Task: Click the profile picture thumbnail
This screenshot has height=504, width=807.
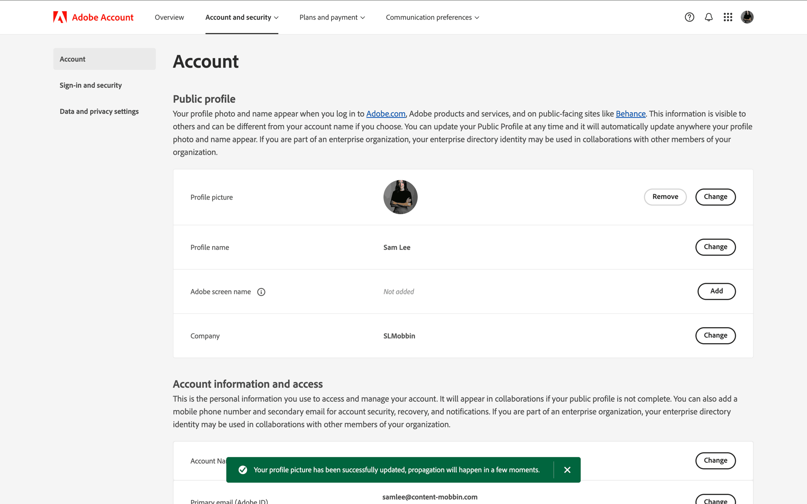Action: click(400, 197)
